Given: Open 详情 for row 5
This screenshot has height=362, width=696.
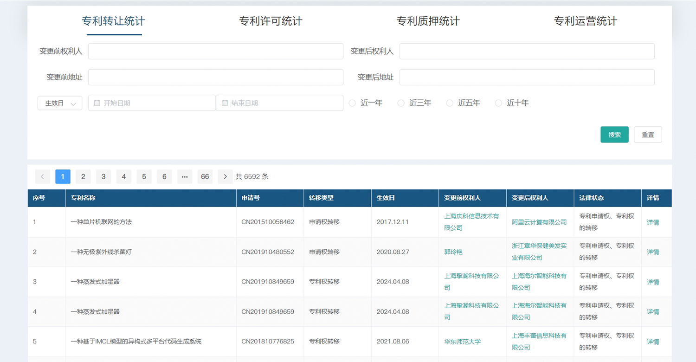Looking at the screenshot, I should (x=653, y=342).
